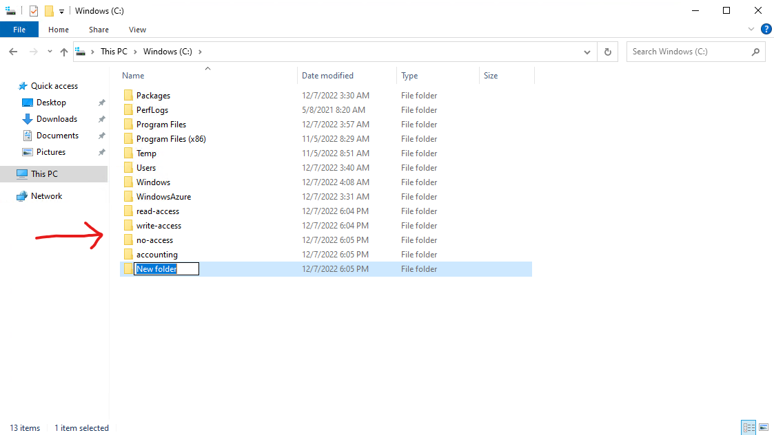Select the no-access folder icon
Viewport: 774px width, 435px height.
click(x=128, y=240)
